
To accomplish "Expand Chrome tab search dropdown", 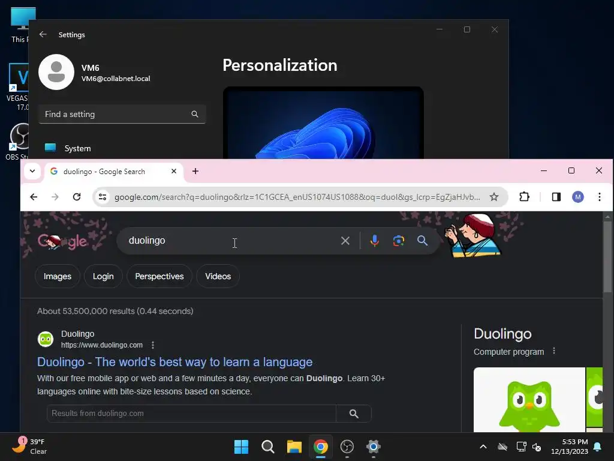I will [x=32, y=171].
